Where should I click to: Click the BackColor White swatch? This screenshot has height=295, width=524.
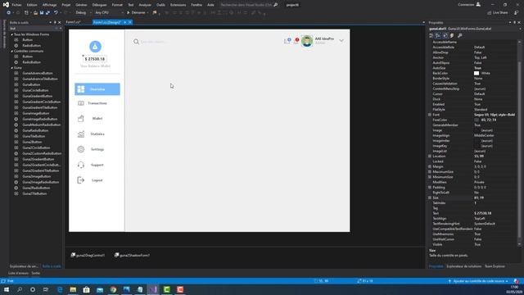coord(477,73)
